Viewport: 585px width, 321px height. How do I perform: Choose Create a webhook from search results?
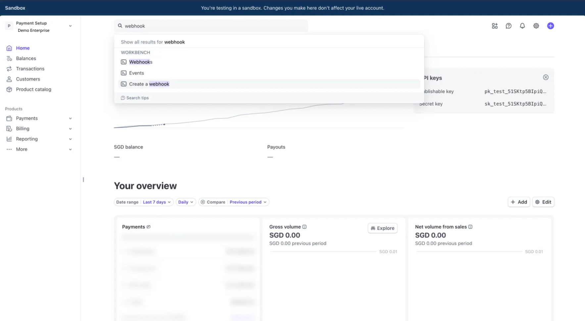[x=149, y=84]
